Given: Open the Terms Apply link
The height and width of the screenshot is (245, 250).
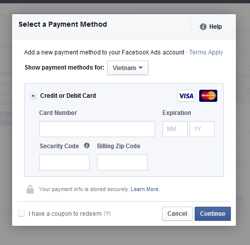Looking at the screenshot, I should tap(206, 52).
